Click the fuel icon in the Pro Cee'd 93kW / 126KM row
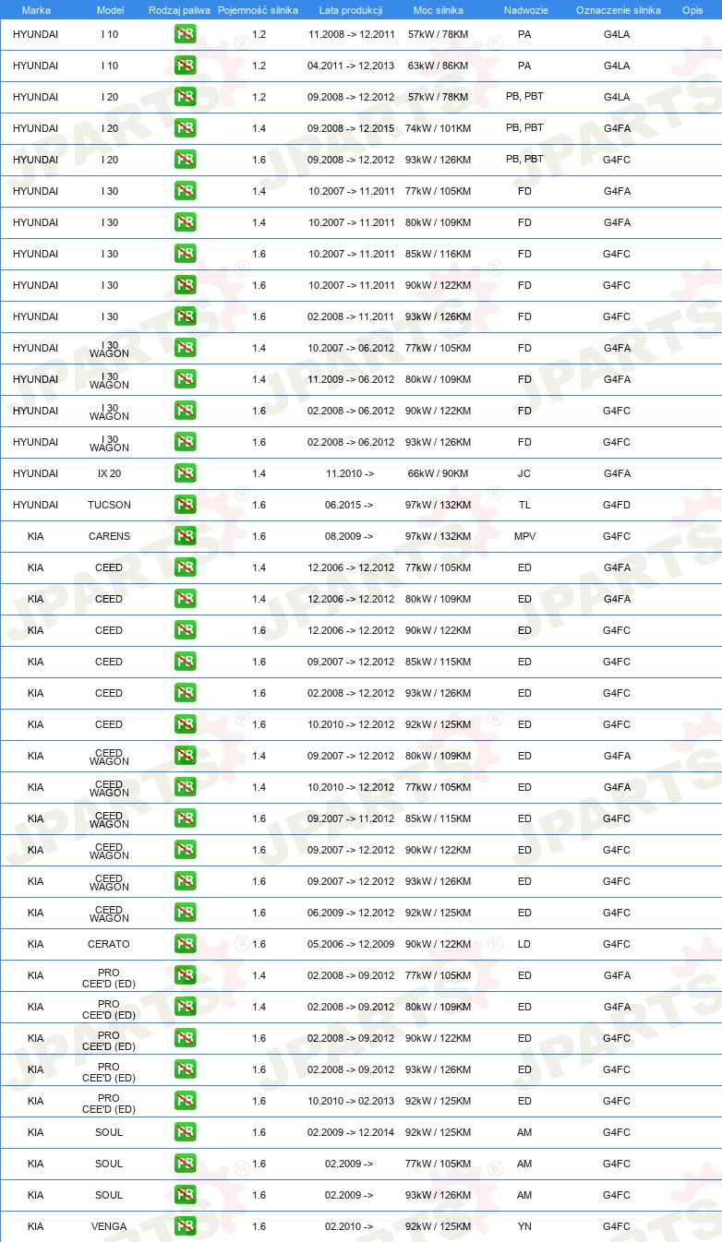 [185, 1069]
